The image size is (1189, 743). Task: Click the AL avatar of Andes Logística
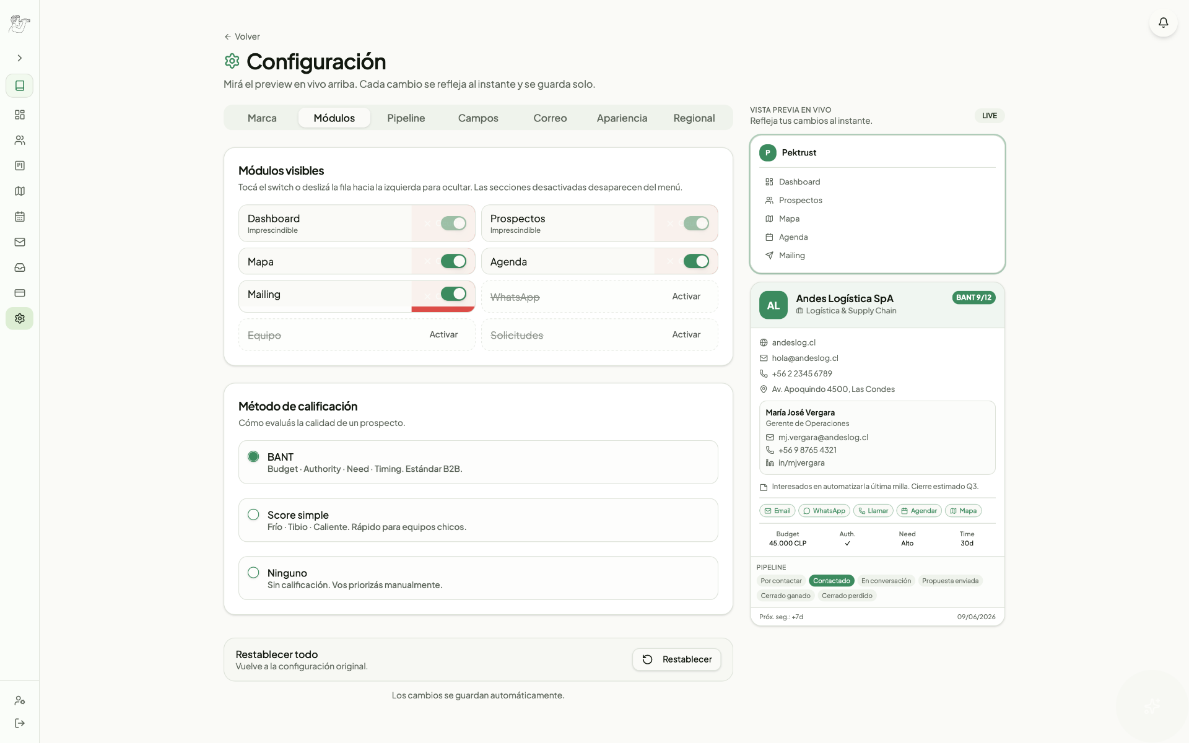[773, 305]
